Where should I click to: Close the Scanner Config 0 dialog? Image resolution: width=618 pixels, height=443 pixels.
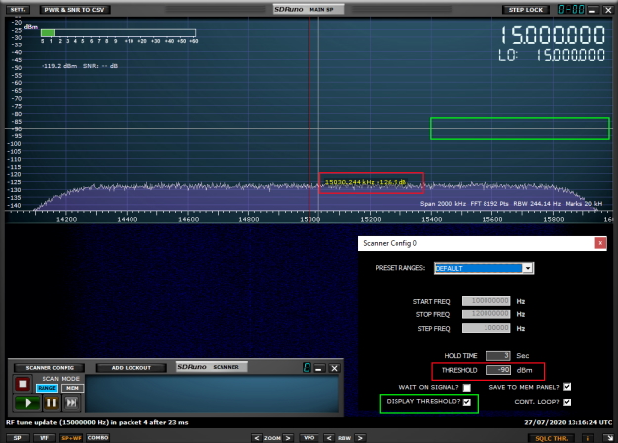tap(600, 243)
